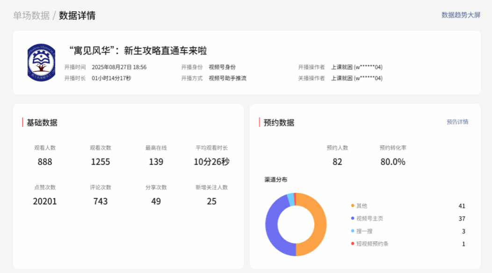Go back to 单场数据 breadcrumb
This screenshot has width=492, height=273.
pyautogui.click(x=31, y=15)
